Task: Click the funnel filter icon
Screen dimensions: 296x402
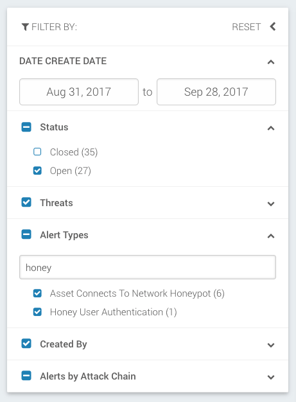Action: coord(25,27)
